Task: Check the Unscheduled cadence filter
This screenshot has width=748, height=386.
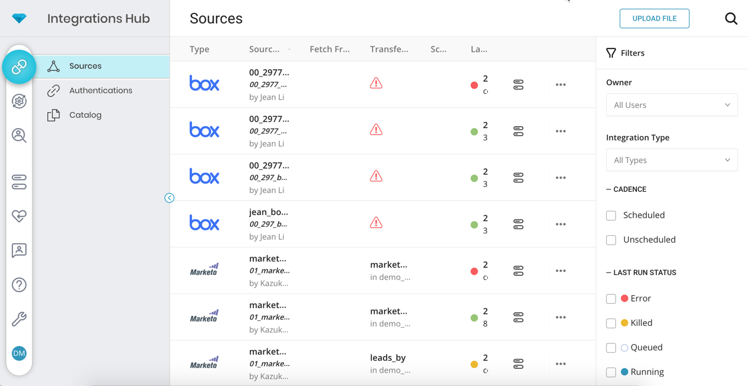Action: pos(611,240)
